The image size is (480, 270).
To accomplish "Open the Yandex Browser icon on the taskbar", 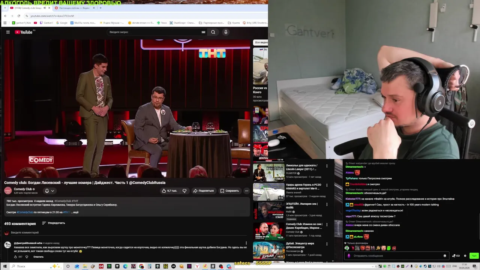I will click(197, 266).
